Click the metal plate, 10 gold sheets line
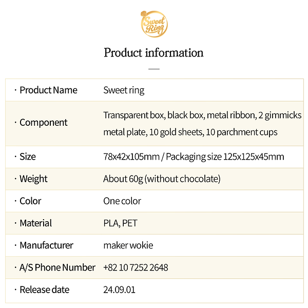 (x=190, y=132)
